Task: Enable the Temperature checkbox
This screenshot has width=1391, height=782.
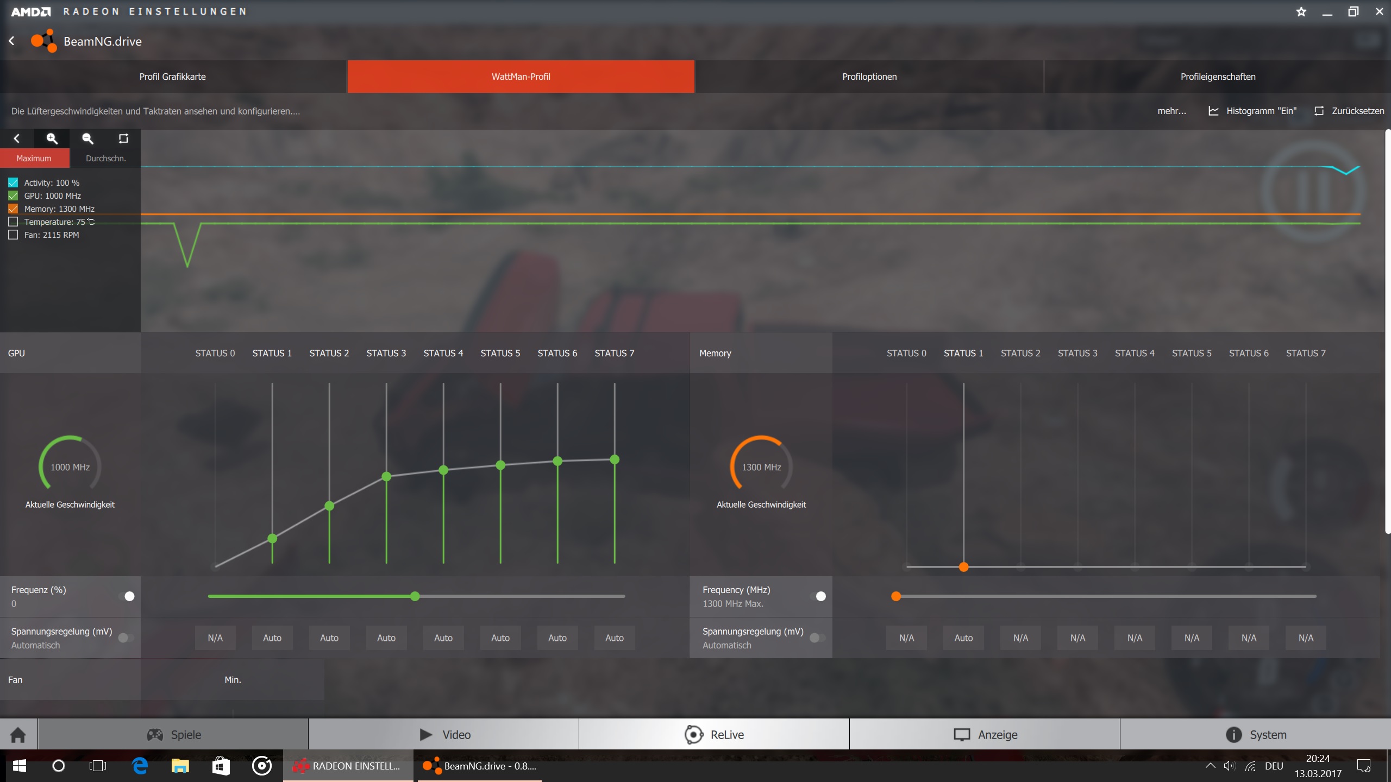Action: coord(13,222)
